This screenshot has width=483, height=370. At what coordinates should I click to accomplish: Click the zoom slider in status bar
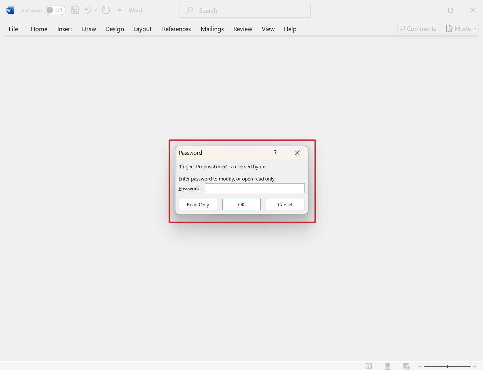pos(447,367)
